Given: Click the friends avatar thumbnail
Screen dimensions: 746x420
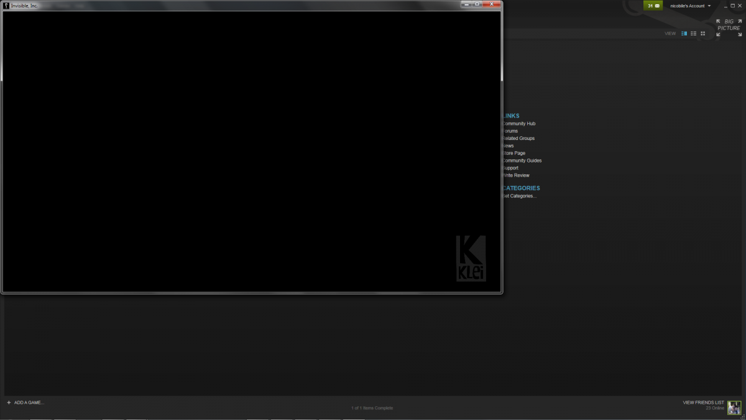Looking at the screenshot, I should [734, 408].
